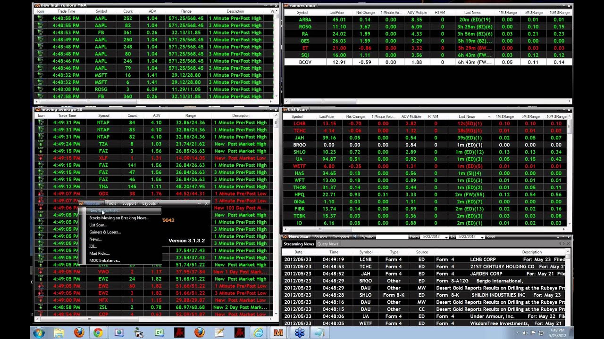Click the M logo of new high rumors MNA window
The image size is (604, 339).
click(x=38, y=5)
